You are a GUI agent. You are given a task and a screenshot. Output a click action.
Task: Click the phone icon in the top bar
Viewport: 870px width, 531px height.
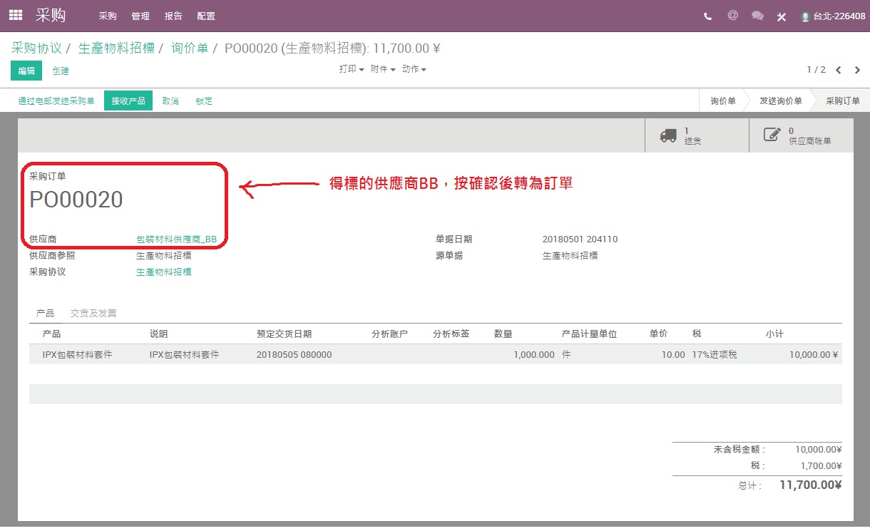point(707,16)
